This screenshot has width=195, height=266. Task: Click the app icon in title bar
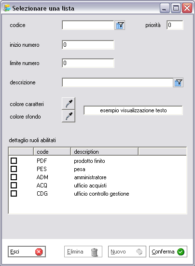pyautogui.click(x=7, y=8)
